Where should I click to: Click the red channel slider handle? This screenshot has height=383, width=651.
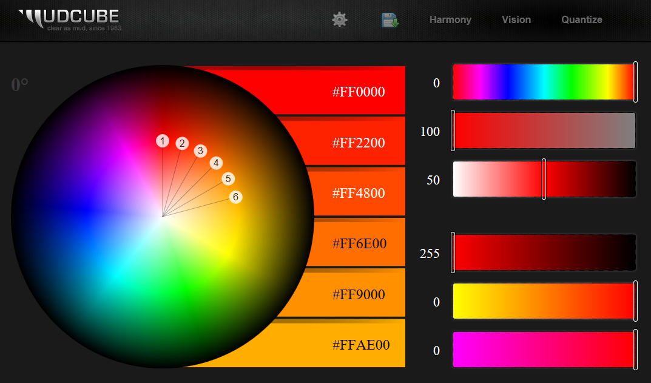[x=454, y=253]
